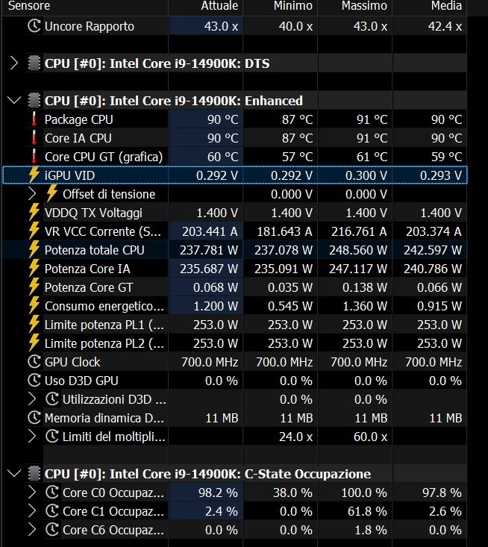Click the Potenza Core IA lightning icon
Screen dimensions: 488x547
[x=34, y=268]
